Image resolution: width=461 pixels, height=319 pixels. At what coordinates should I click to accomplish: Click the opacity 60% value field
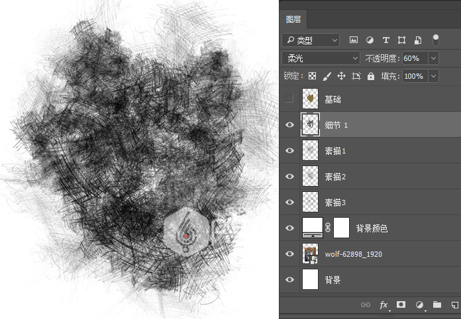pyautogui.click(x=415, y=58)
